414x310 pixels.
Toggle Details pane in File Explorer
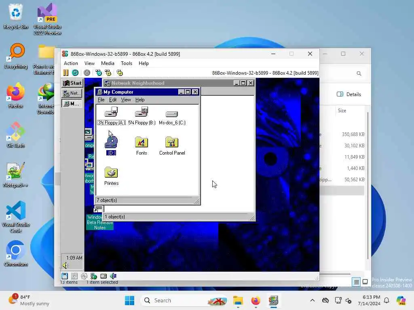pyautogui.click(x=349, y=94)
